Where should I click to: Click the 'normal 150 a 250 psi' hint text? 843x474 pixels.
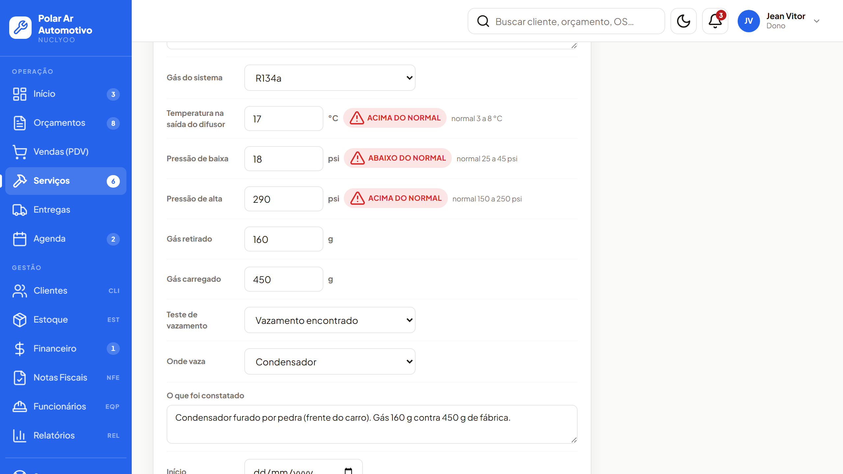[x=487, y=199]
